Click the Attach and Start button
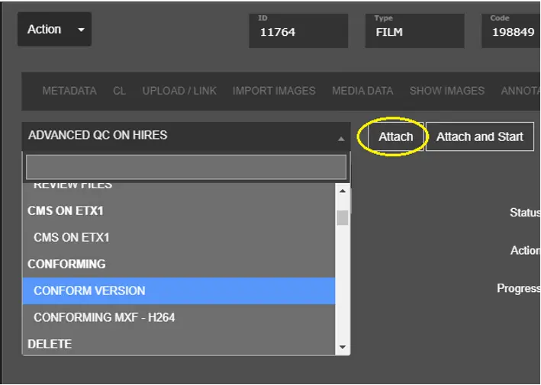541x385 pixels. click(479, 136)
